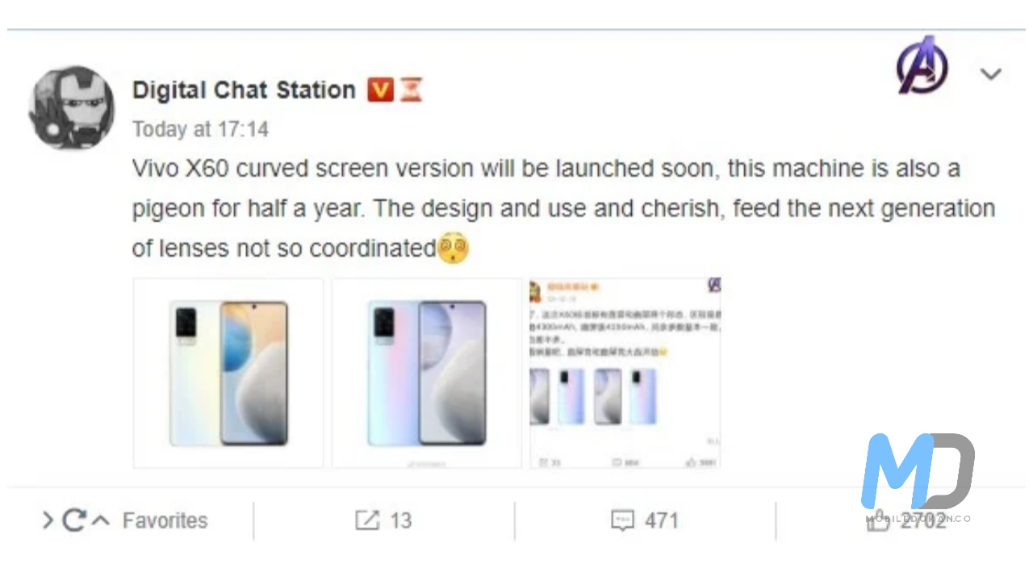Open Digital Chat Station's profile name
The image size is (1033, 581).
[244, 90]
